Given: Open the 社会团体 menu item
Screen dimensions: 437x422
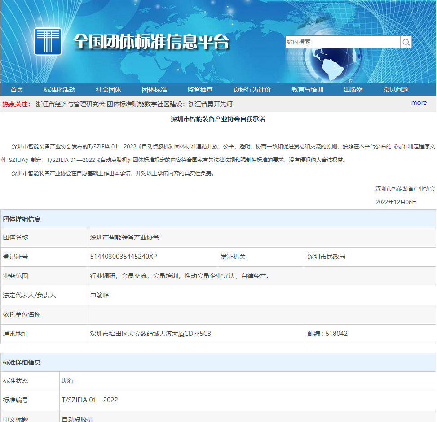Looking at the screenshot, I should point(108,90).
